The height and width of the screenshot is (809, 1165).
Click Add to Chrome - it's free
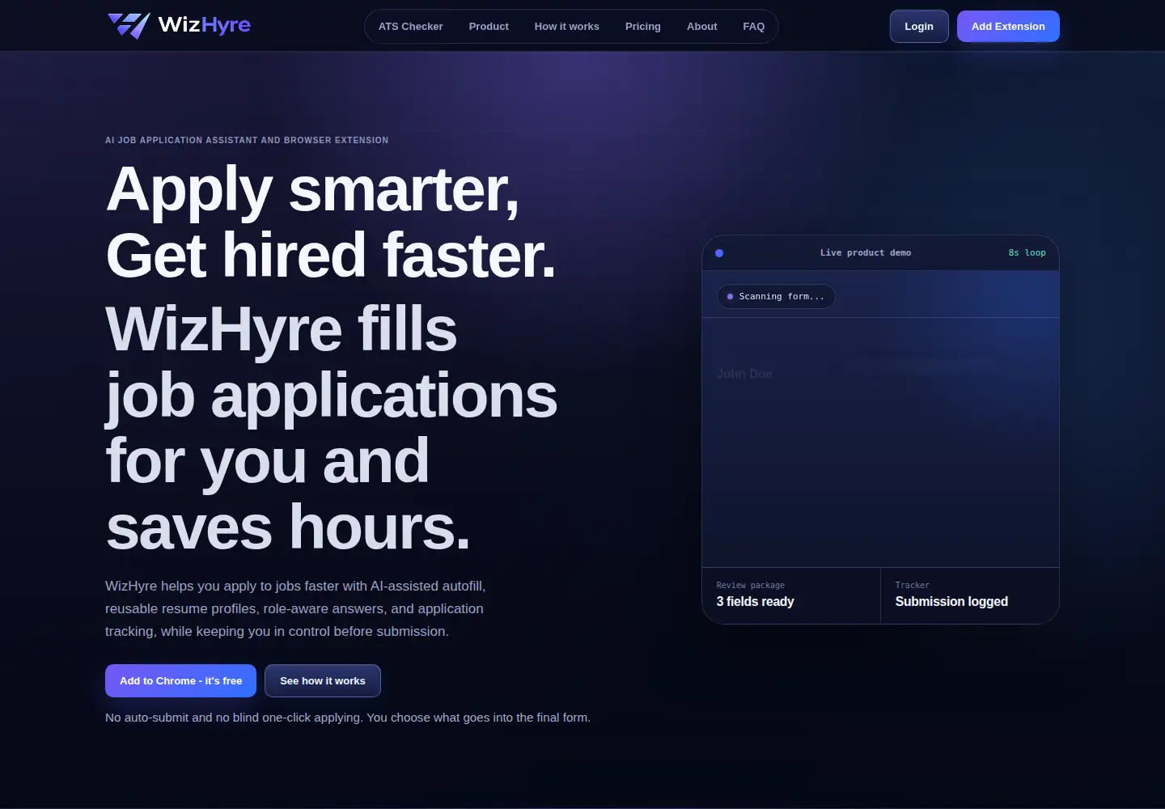(x=180, y=681)
